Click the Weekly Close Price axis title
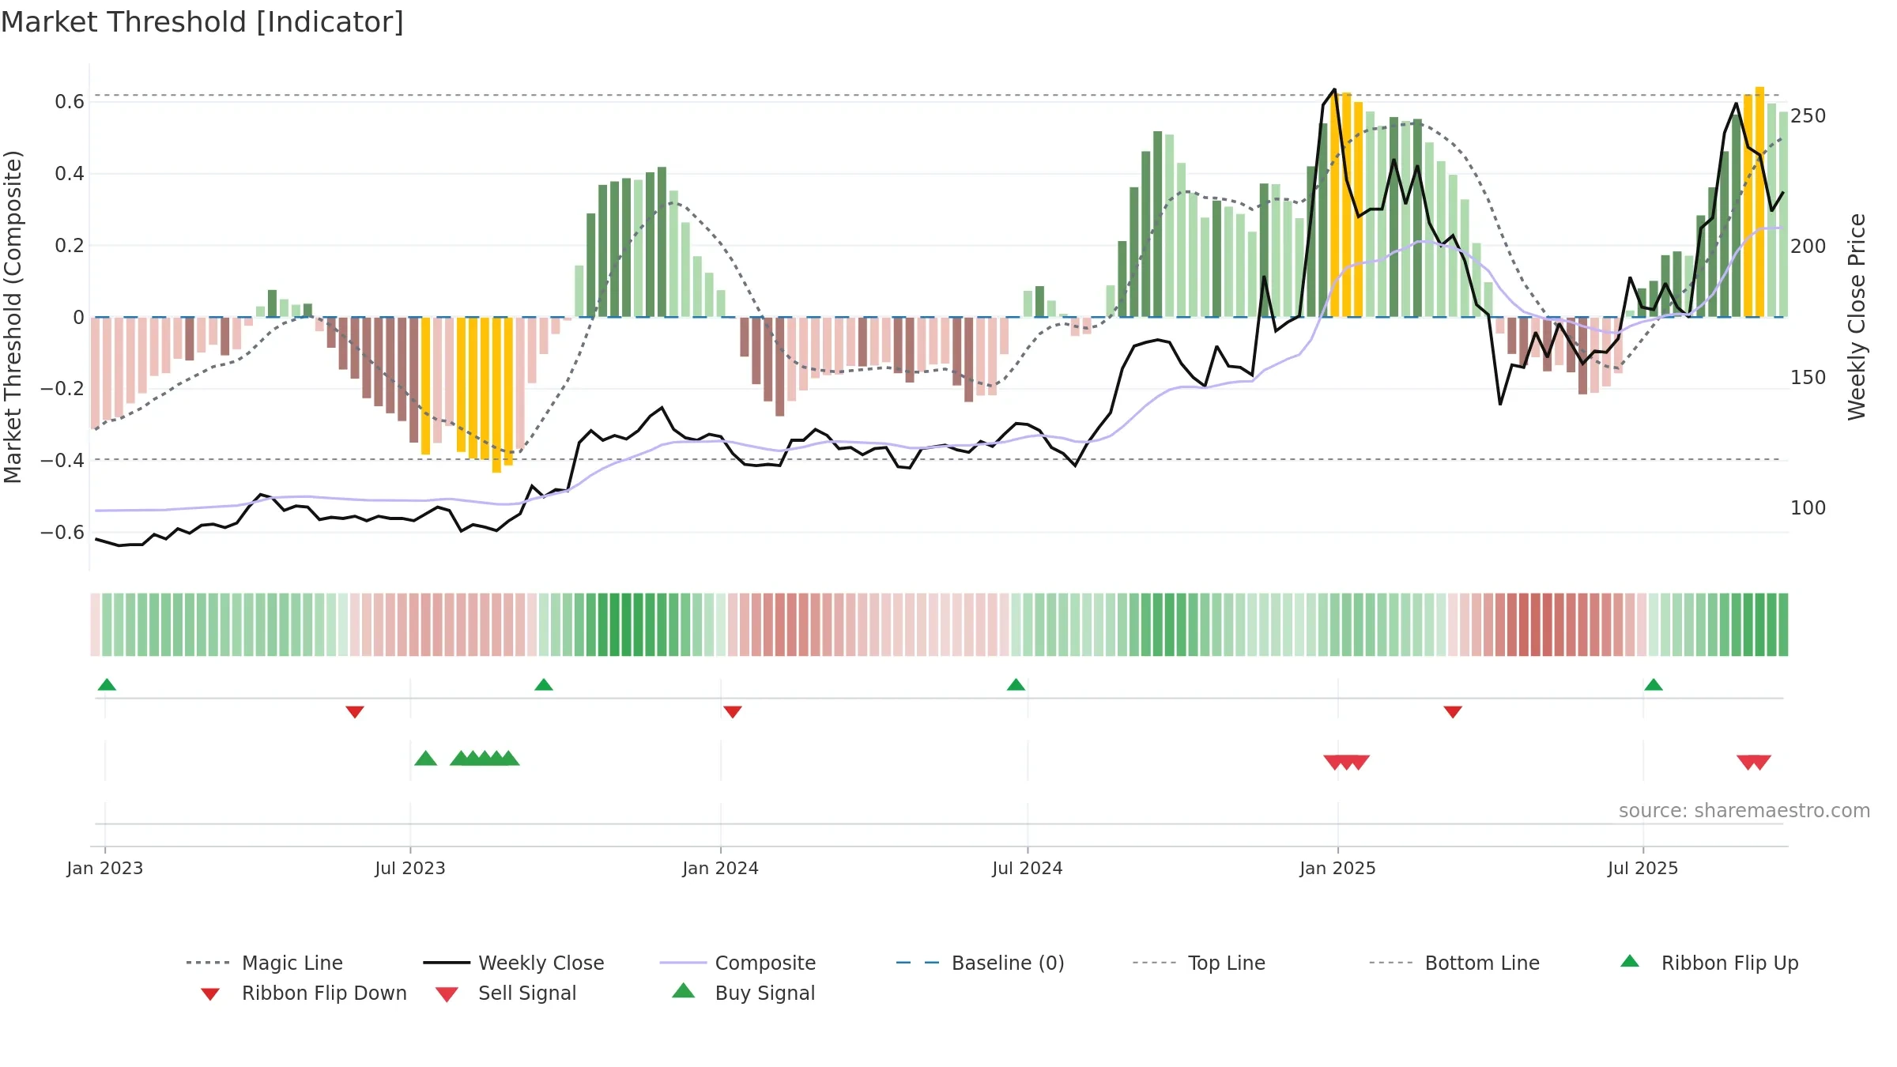Screen dimensions: 1897x1067 (1857, 317)
